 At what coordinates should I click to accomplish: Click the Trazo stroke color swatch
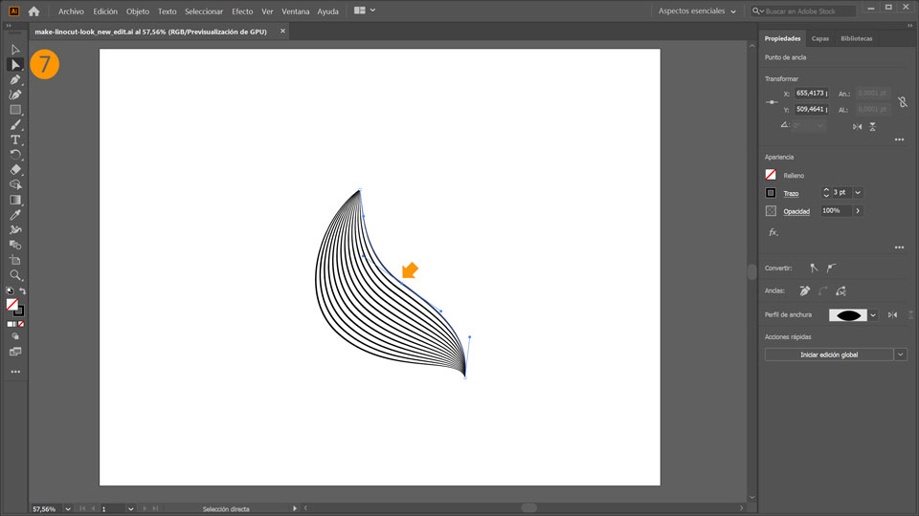pyautogui.click(x=771, y=193)
